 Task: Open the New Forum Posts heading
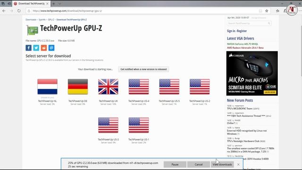(x=240, y=100)
